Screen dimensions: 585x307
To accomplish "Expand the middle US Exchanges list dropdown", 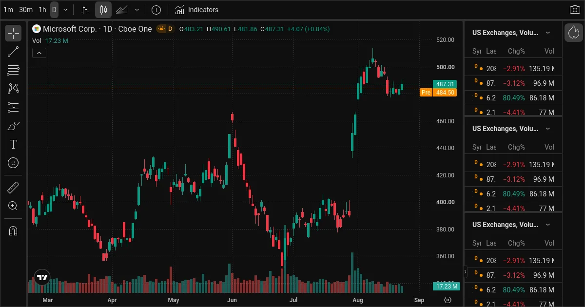I will pos(548,129).
